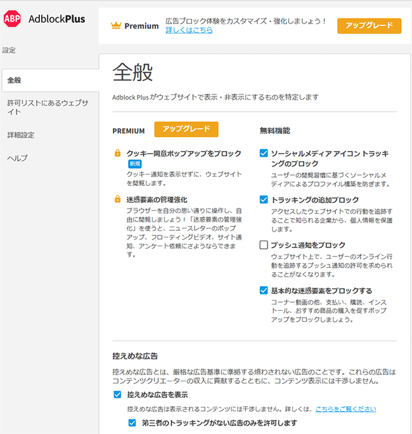Click the 新規 badge
The height and width of the screenshot is (434, 412).
click(x=135, y=164)
